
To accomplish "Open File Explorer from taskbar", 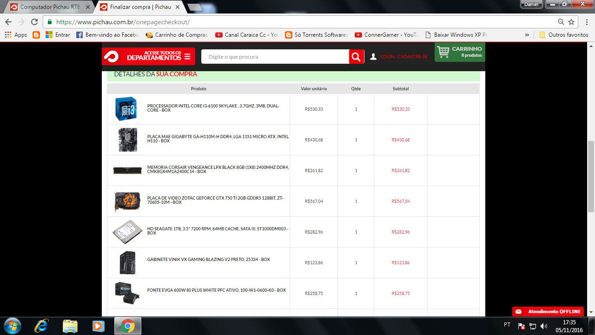I will click(70, 326).
